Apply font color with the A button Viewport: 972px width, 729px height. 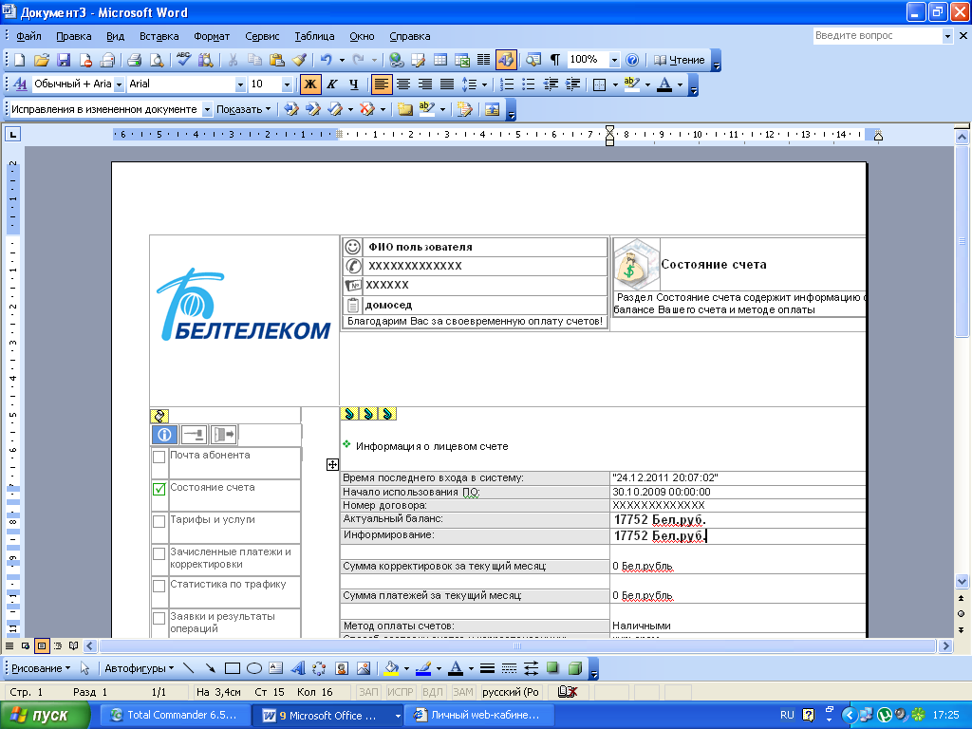click(x=664, y=84)
